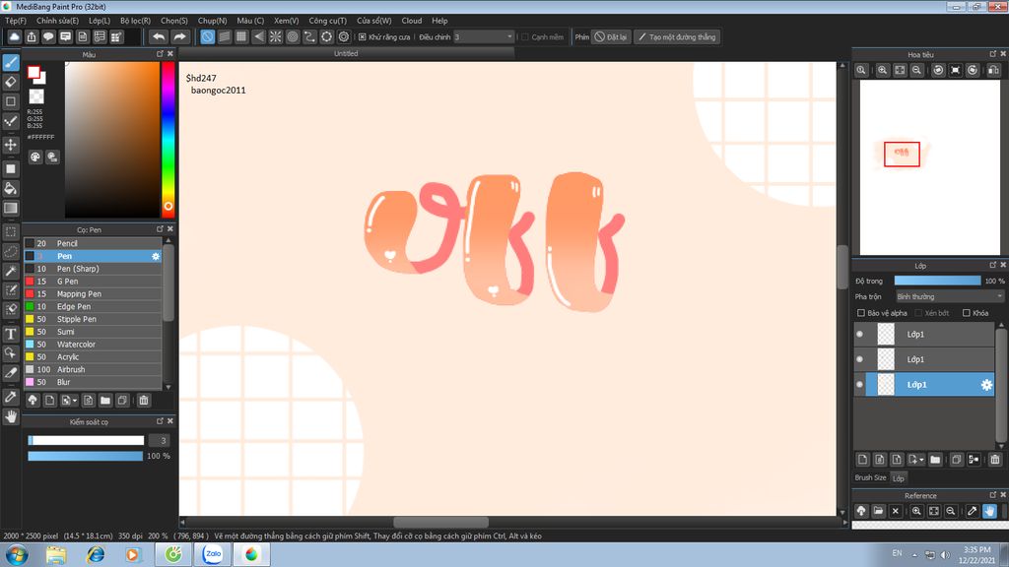Zoom in within the Reference panel
Screen dimensions: 1009x567
point(916,511)
